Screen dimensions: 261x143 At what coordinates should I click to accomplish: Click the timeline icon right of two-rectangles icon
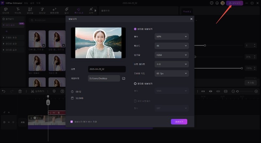pos(210,91)
